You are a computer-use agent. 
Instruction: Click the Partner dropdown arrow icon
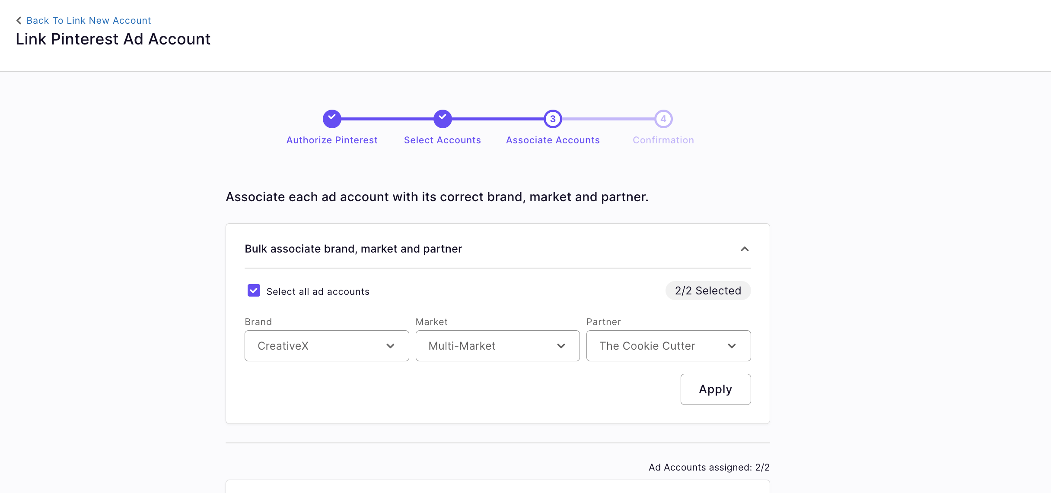[732, 346]
